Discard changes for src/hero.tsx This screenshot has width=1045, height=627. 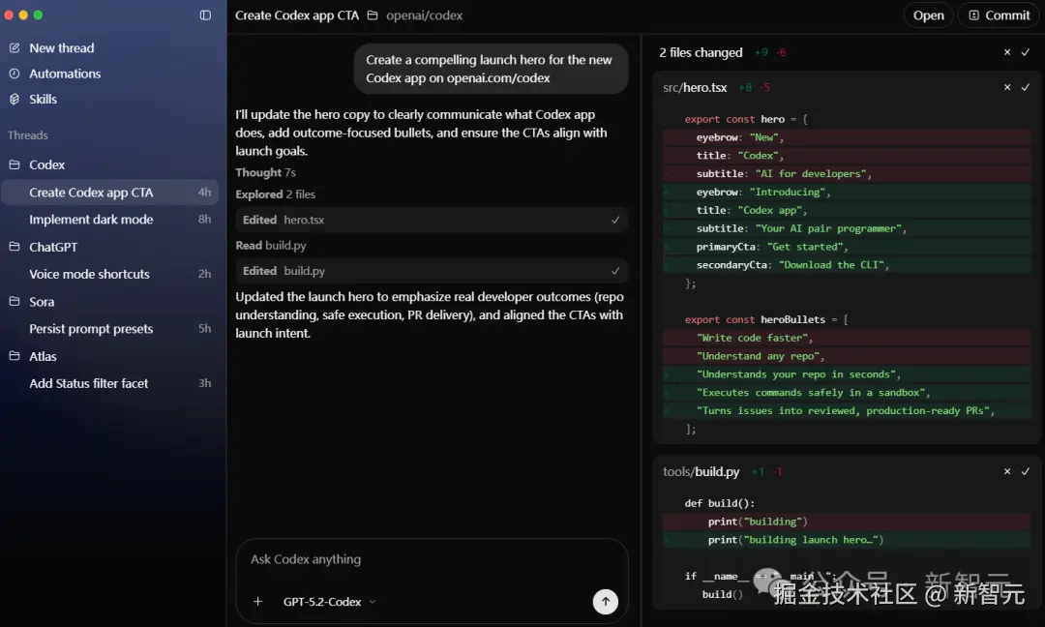pos(1007,87)
